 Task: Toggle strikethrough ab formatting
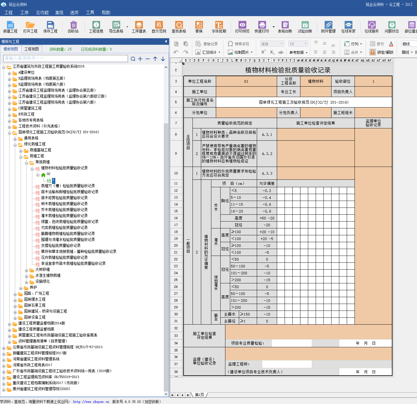[280, 52]
